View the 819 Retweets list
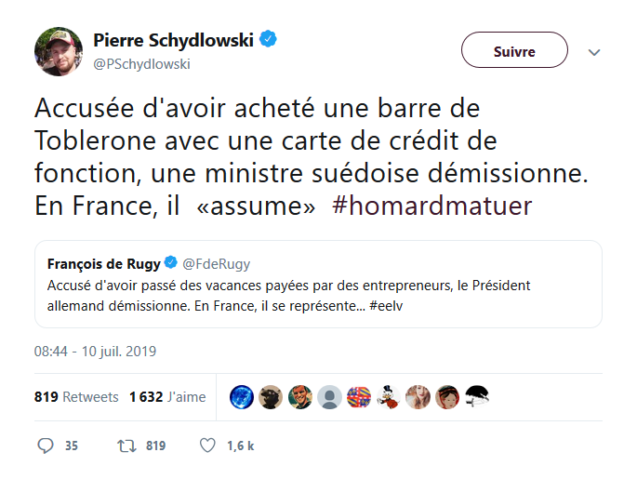637x479 pixels. (76, 397)
